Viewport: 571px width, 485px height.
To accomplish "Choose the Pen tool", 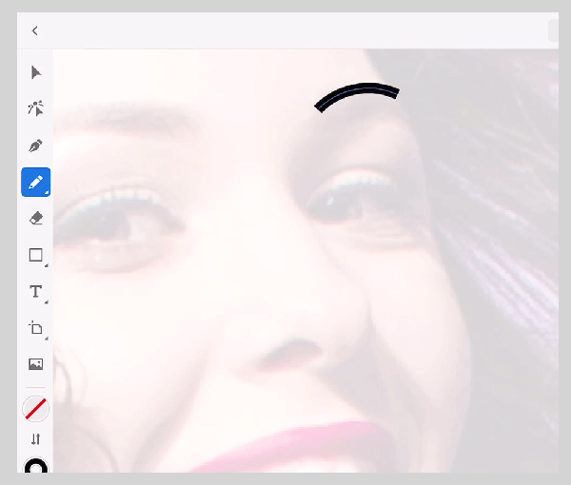I will 36,145.
